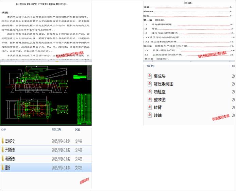Click the file icon next to 液压系统图

pos(150,84)
